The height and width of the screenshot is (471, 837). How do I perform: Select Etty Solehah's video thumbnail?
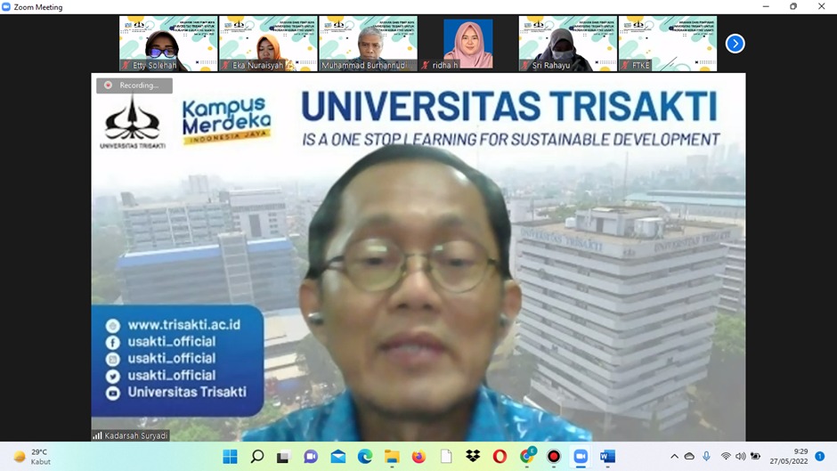[x=168, y=44]
